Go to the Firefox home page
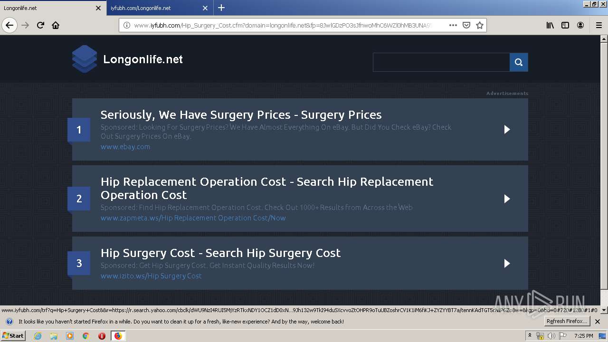This screenshot has height=342, width=608. 56,25
